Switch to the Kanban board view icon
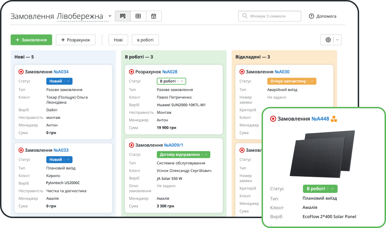Image resolution: width=386 pixels, height=228 pixels. click(123, 16)
